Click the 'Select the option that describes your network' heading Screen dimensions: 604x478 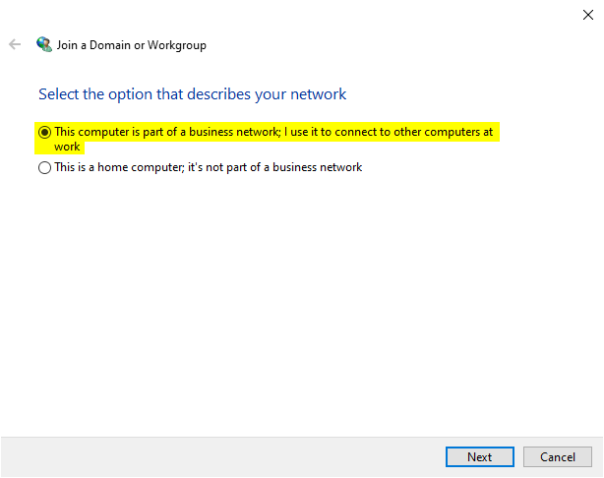coord(192,94)
